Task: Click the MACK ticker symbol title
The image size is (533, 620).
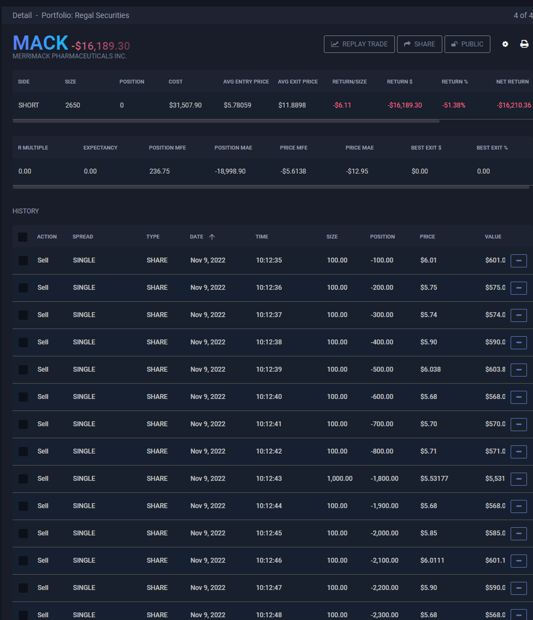Action: click(x=40, y=43)
